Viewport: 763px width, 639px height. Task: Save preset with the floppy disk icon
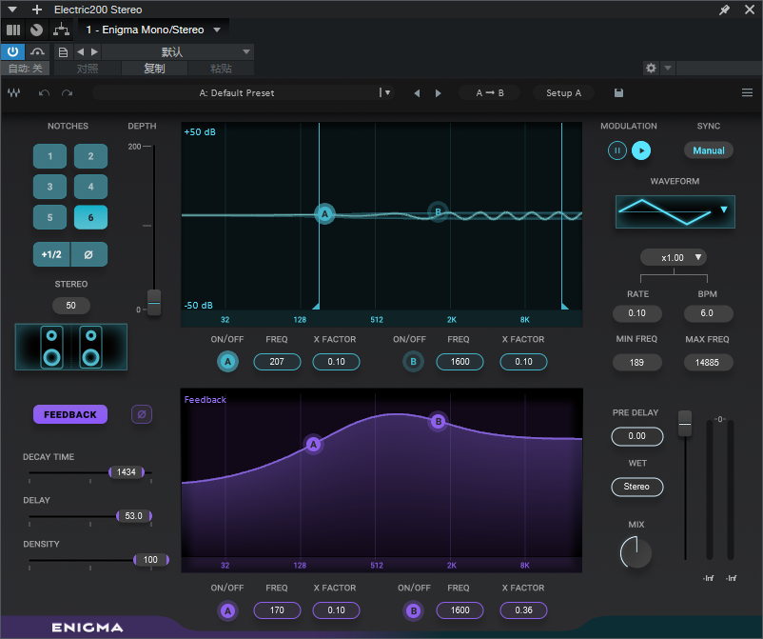tap(619, 93)
